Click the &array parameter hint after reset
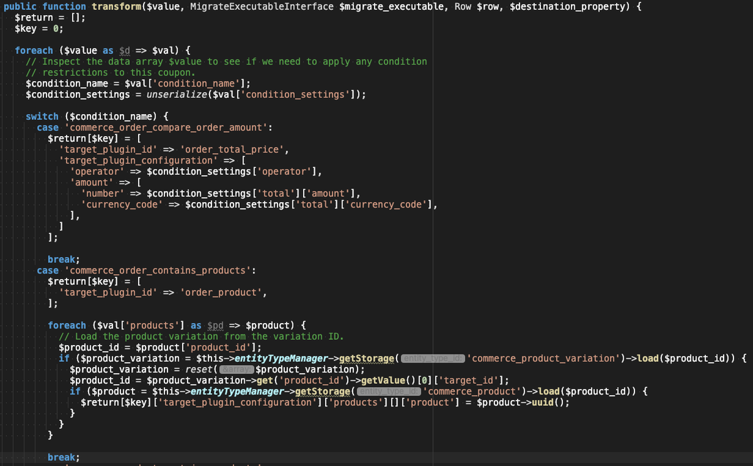Viewport: 753px width, 466px height. [236, 369]
